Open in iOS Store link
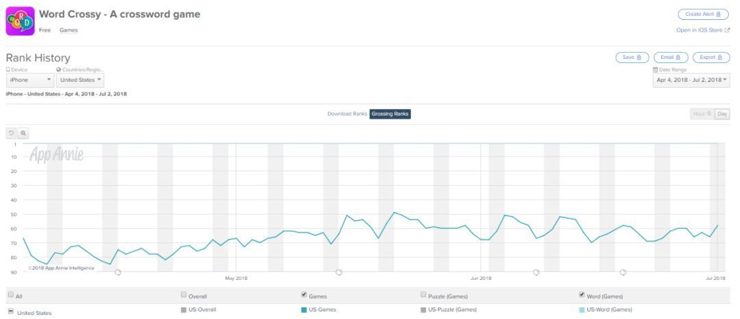The height and width of the screenshot is (319, 740). point(703,30)
